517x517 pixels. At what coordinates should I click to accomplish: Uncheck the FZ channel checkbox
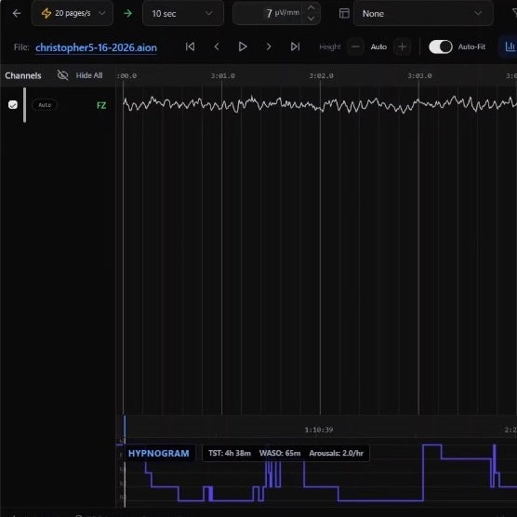13,105
